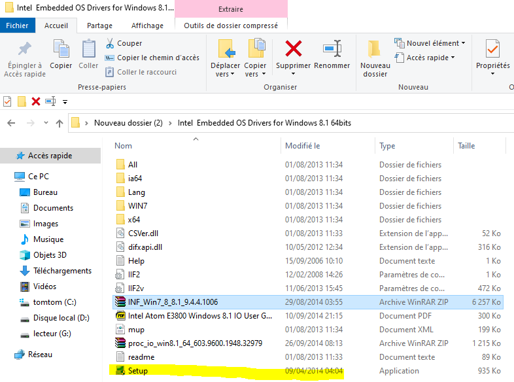Image resolution: width=514 pixels, height=382 pixels.
Task: Select the x64 folder
Action: [134, 220]
